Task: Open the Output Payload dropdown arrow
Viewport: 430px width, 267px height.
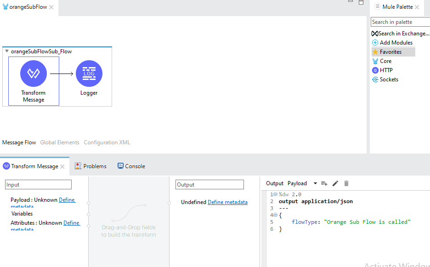Action: pyautogui.click(x=315, y=183)
